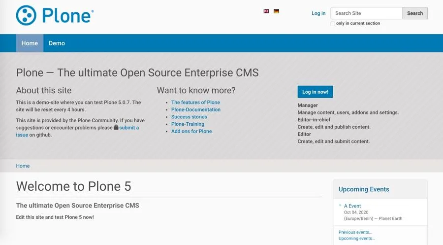
Task: Open the Home navigation tab
Action: click(30, 43)
